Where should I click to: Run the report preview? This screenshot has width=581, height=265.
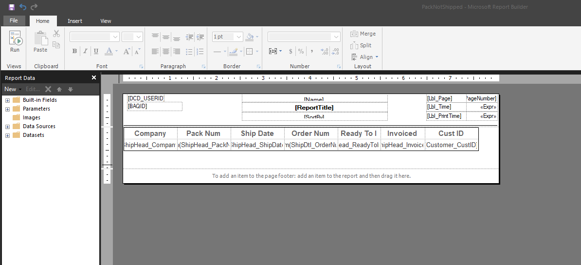tap(15, 41)
